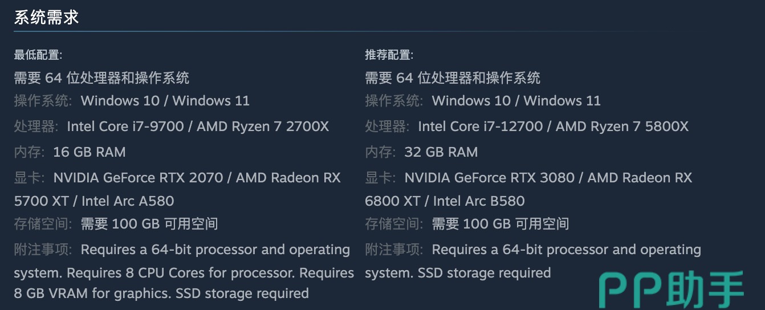Select the 推荐配置 label

pyautogui.click(x=389, y=55)
